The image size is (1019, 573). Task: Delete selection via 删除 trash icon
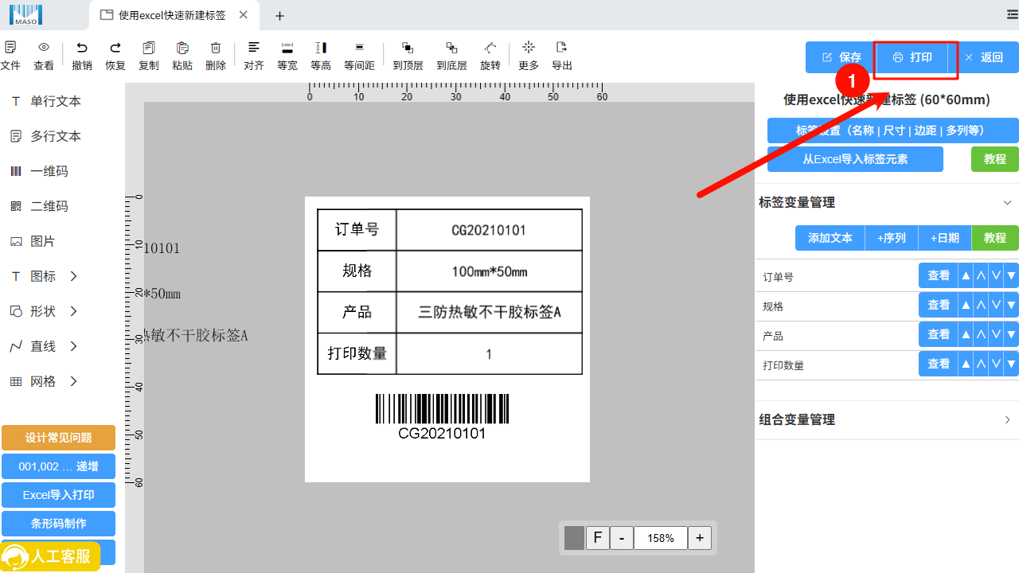(216, 56)
